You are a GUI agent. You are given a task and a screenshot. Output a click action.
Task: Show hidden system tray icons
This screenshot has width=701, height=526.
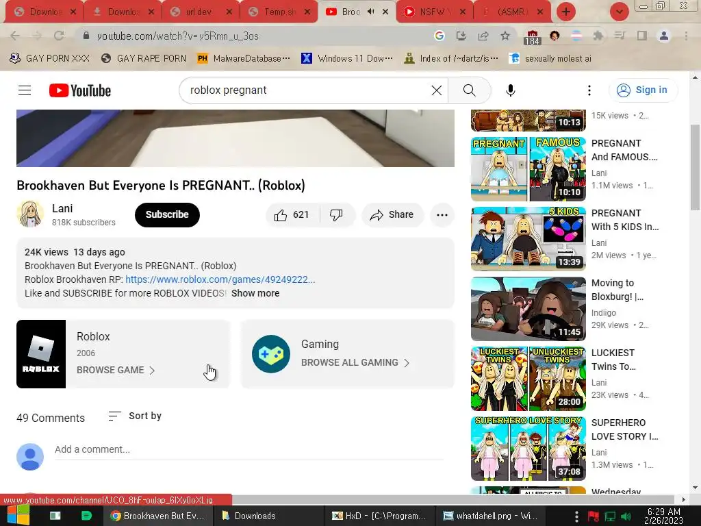(x=576, y=516)
